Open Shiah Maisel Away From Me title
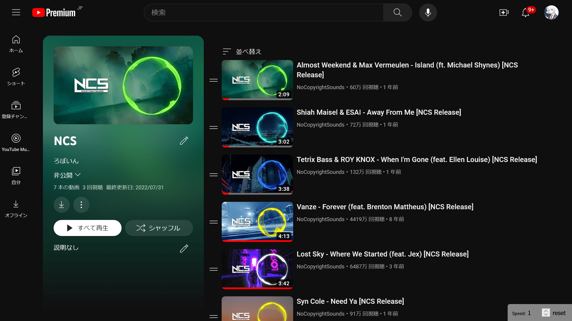Image resolution: width=572 pixels, height=321 pixels. [x=379, y=112]
